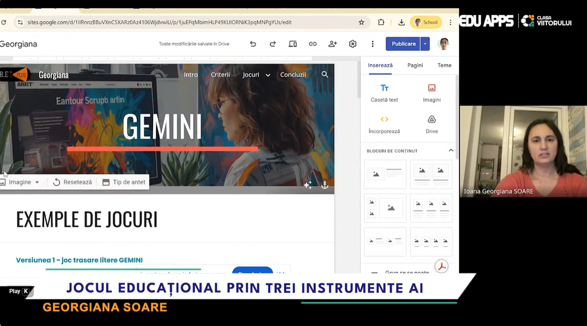Click the Resetează header button

72,182
